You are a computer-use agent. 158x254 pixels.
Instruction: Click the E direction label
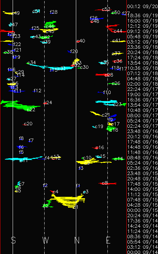(x=108, y=240)
